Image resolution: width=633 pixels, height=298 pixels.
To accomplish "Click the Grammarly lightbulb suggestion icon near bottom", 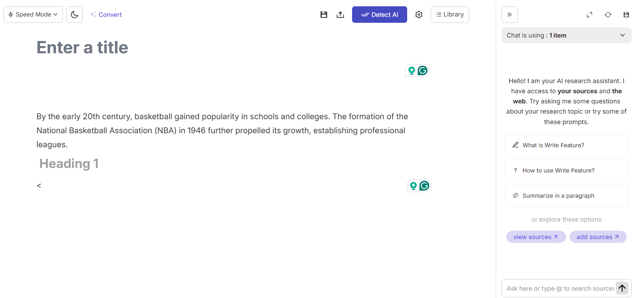I will 413,186.
